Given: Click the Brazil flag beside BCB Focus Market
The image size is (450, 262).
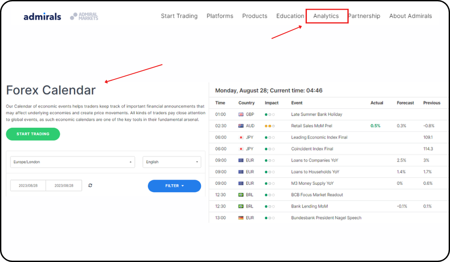Looking at the screenshot, I should point(241,195).
